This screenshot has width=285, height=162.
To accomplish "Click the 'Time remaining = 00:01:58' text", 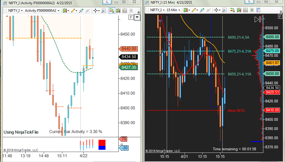I will click(234, 149).
